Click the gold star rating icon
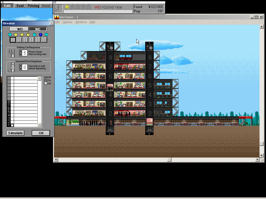266x199 pixels. tap(67, 7)
